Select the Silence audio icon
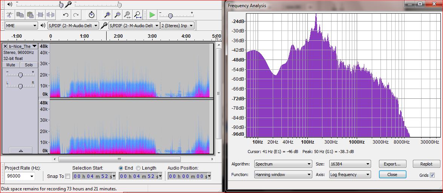The height and width of the screenshot is (193, 443). [50, 15]
